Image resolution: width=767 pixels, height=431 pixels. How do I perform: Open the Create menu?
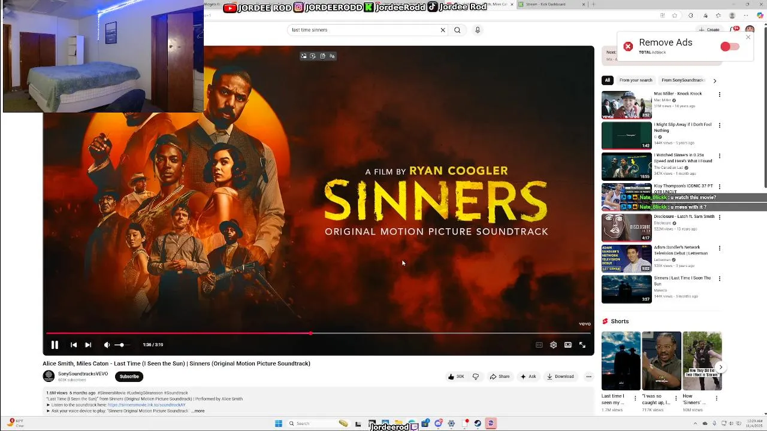pyautogui.click(x=709, y=29)
